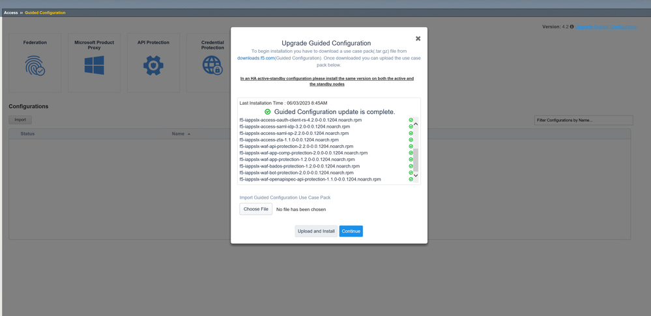Click check icon for access-zta rpm
The width and height of the screenshot is (651, 316).
(x=411, y=140)
